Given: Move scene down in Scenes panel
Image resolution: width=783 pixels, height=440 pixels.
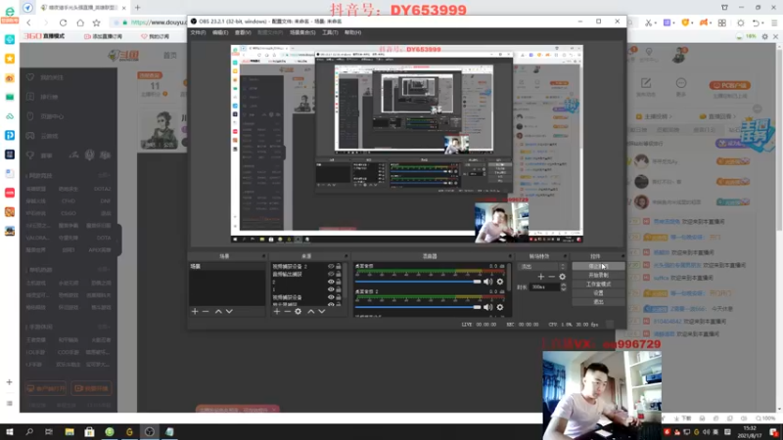Looking at the screenshot, I should click(229, 311).
